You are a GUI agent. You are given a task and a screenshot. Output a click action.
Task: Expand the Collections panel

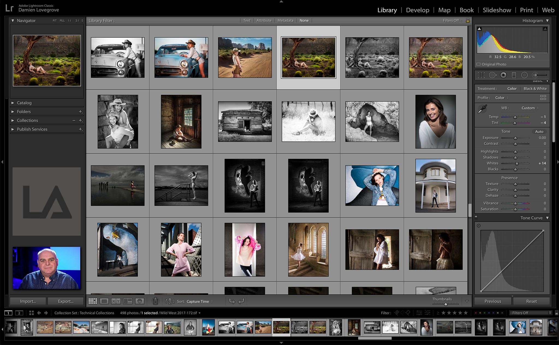(13, 120)
